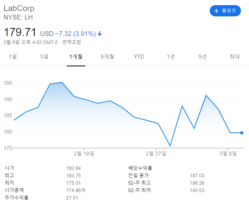Click the LabCorp company name
The height and width of the screenshot is (203, 249).
click(x=19, y=8)
